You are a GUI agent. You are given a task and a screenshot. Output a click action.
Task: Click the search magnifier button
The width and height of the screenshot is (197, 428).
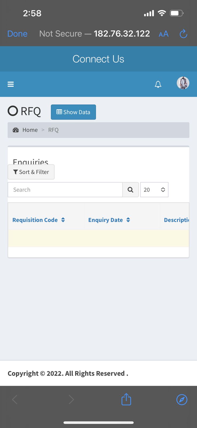pos(130,190)
